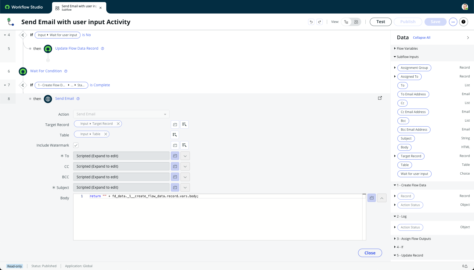Open the Action dropdown showing Send Email
The height and width of the screenshot is (270, 474).
[x=121, y=114]
